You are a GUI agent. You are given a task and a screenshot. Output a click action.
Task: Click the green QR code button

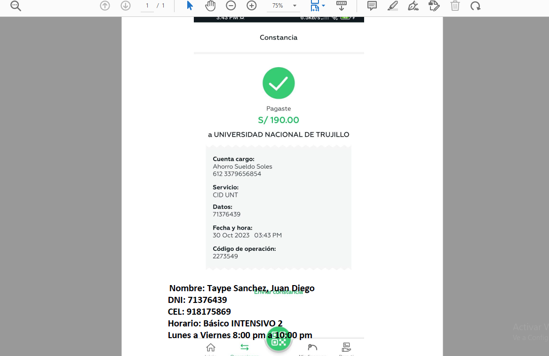coord(278,341)
